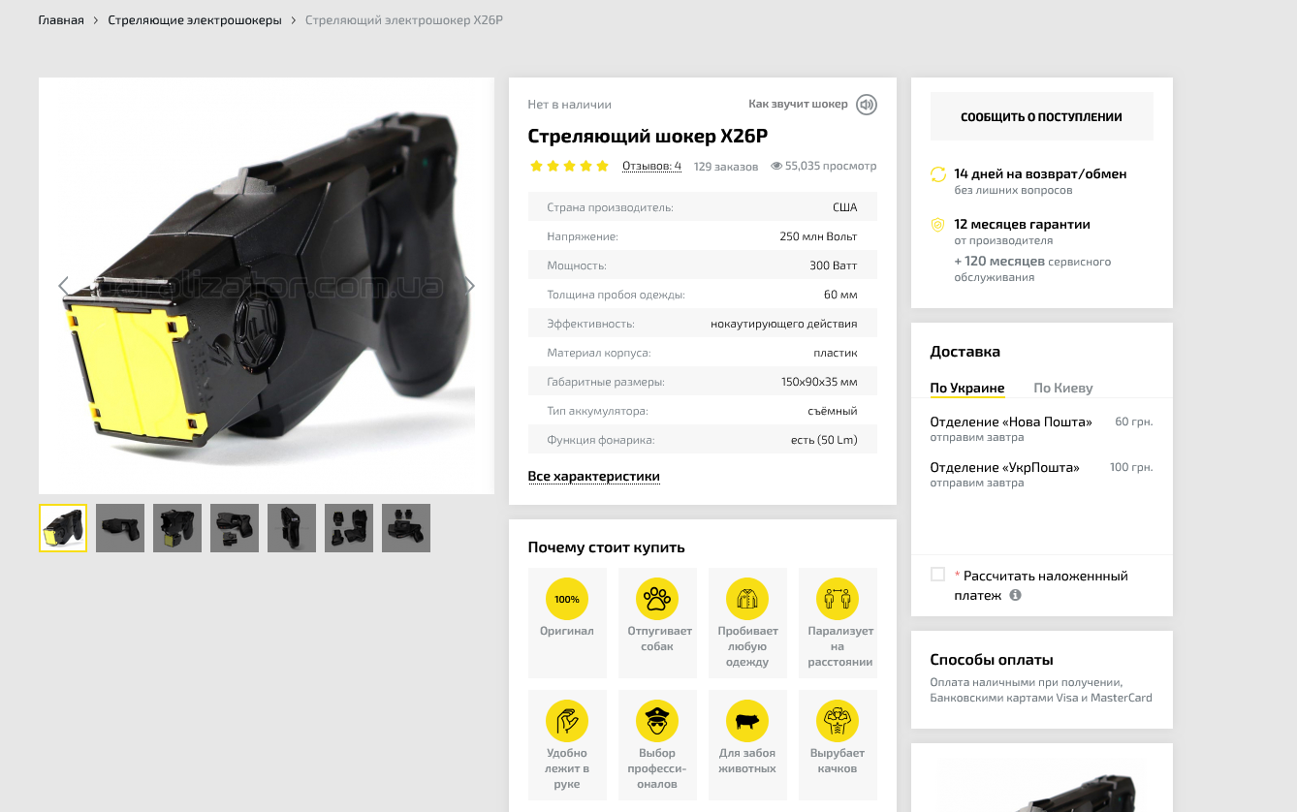
Task: Click the main taser product image
Action: (267, 286)
